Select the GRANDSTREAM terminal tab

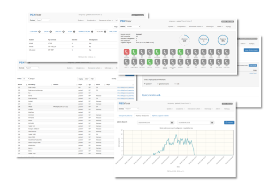[x=86, y=31]
